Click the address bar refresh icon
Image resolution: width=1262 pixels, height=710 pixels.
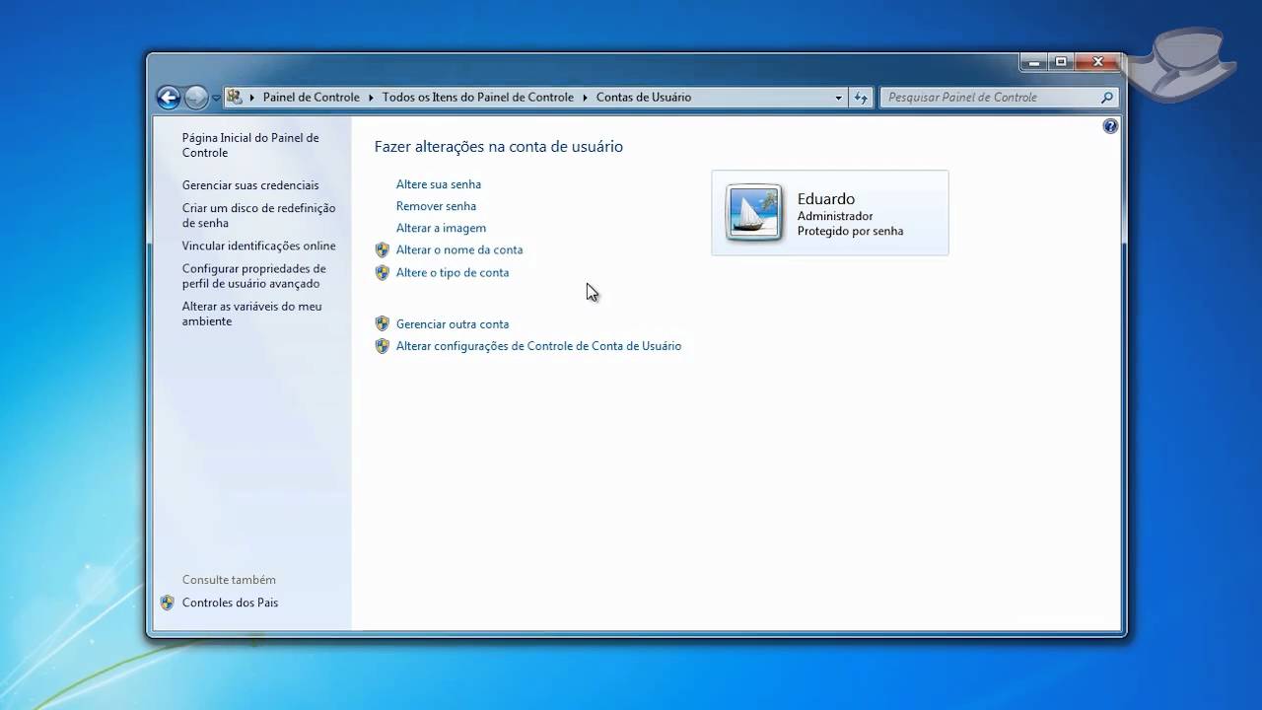coord(861,98)
